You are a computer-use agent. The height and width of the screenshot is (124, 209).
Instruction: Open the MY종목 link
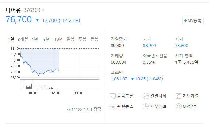(190, 106)
